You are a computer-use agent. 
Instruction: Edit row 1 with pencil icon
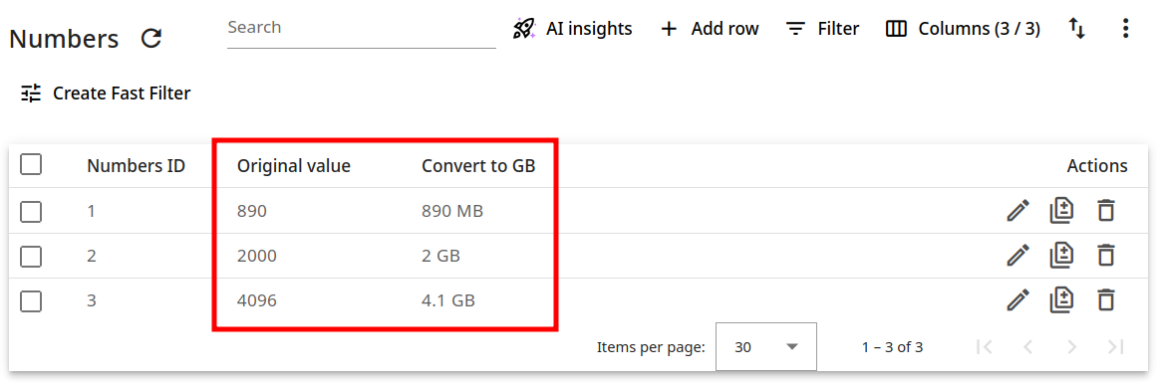click(1017, 212)
